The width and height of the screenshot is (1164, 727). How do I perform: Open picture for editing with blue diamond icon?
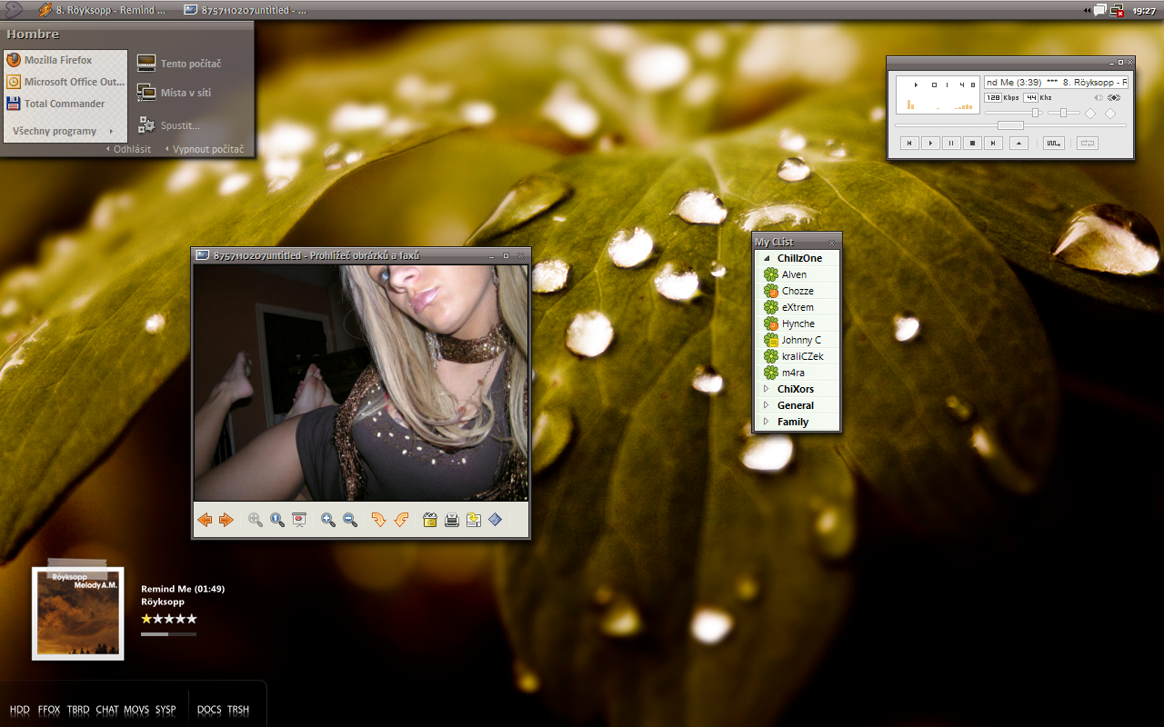coord(496,520)
